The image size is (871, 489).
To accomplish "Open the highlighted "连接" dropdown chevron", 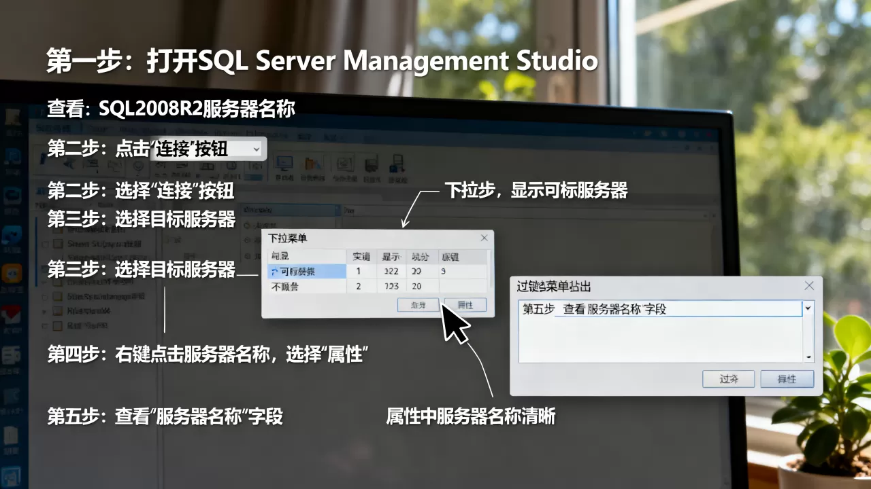I will (x=256, y=149).
